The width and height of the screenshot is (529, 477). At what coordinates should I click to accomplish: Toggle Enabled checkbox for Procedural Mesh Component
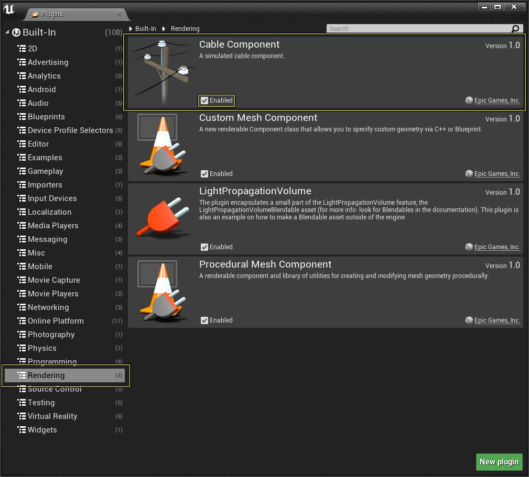[x=204, y=320]
